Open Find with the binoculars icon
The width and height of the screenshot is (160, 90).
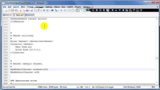click(x=52, y=10)
